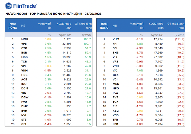Image resolution: width=191 pixels, height=134 pixels.
Task: Select the VRE ticker
Action: [116, 62]
